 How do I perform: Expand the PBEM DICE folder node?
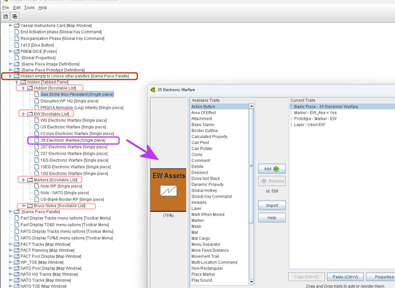pyautogui.click(x=10, y=52)
